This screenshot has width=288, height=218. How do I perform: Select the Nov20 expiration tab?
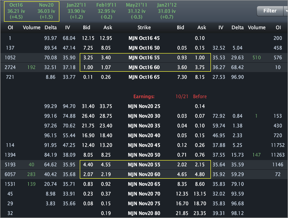[46, 11]
